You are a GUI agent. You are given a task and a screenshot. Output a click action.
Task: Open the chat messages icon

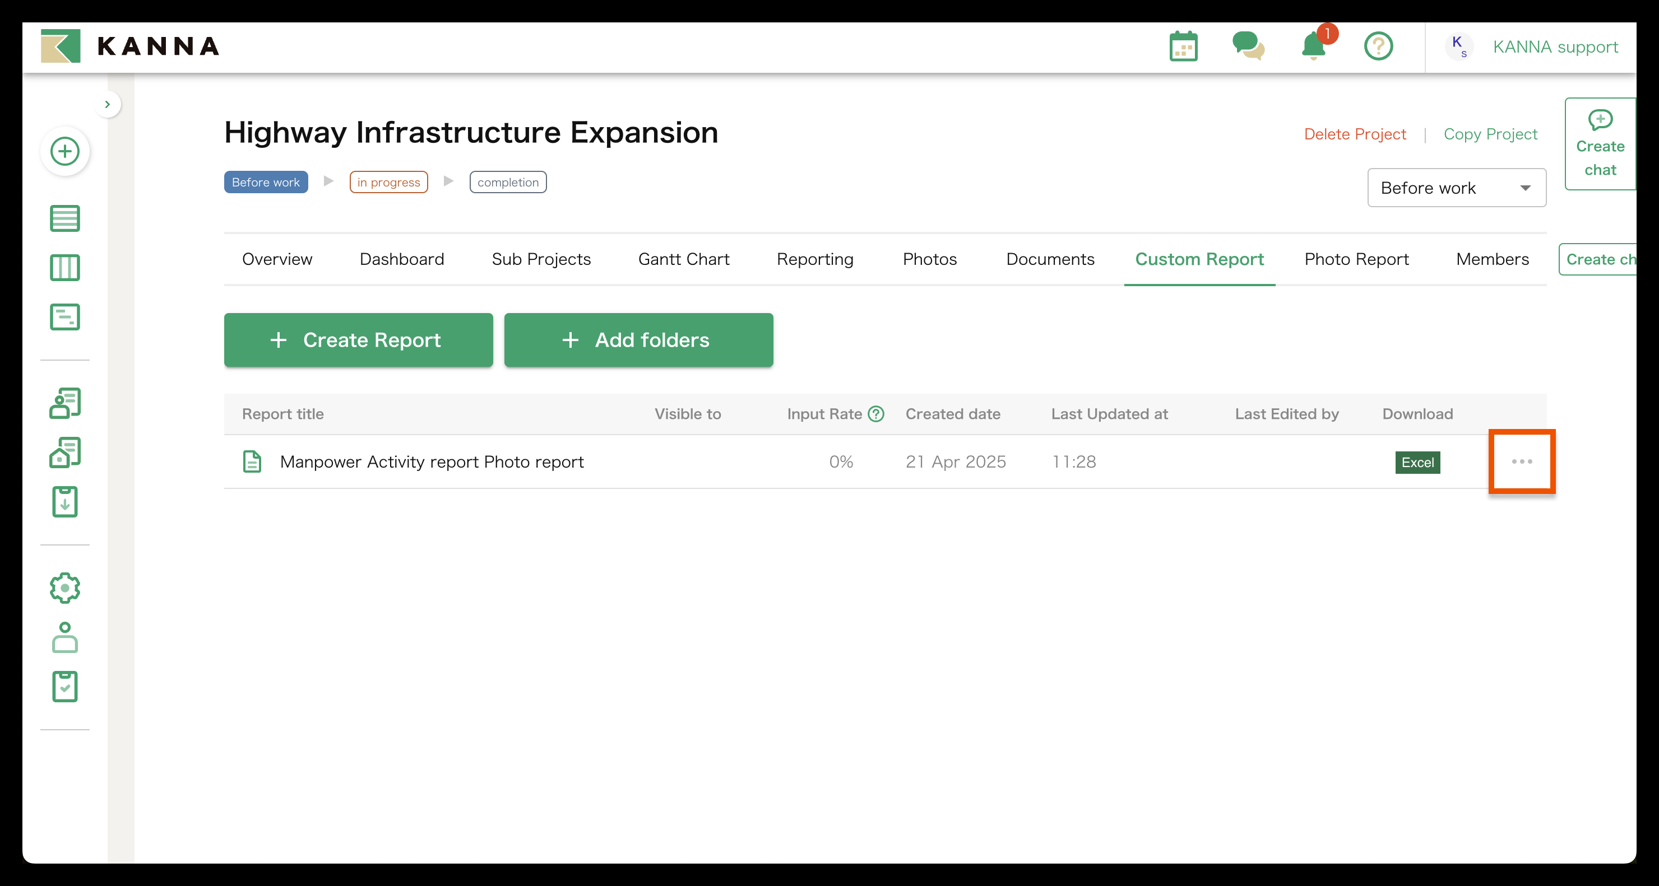[x=1248, y=46]
